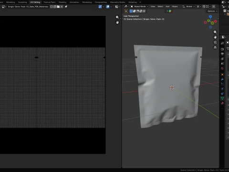The height and width of the screenshot is (172, 229).
Task: Toggle proportional editing icon
Action: (x=214, y=7)
